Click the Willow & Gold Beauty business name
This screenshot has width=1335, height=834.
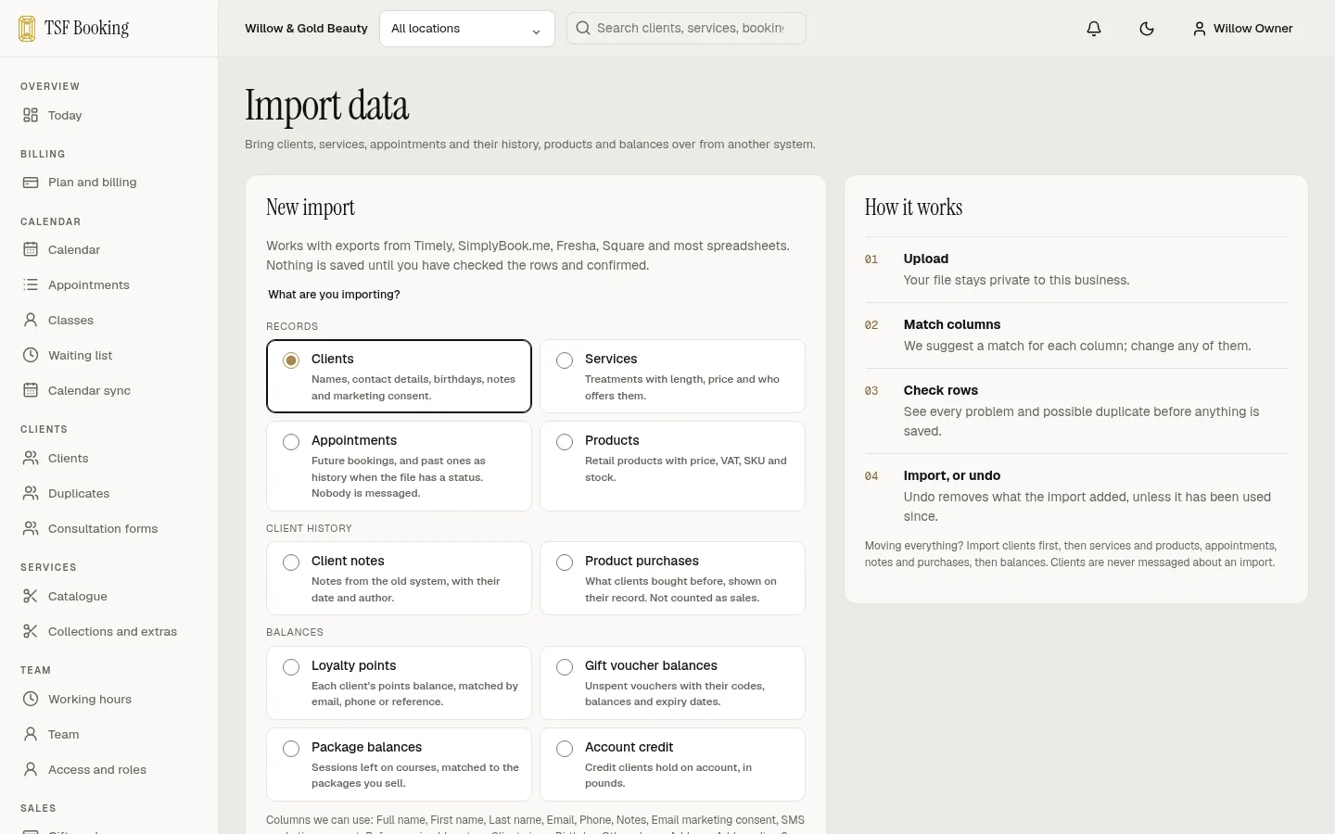(306, 29)
